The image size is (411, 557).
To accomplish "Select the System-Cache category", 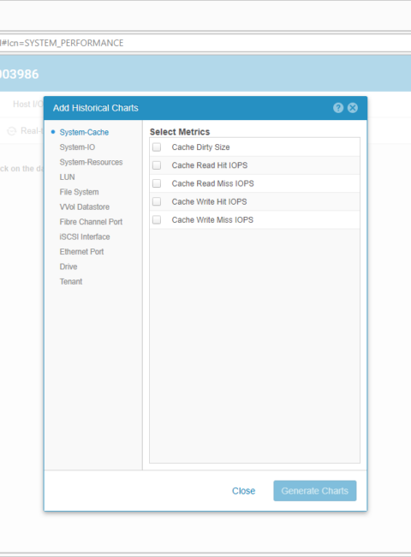I will (x=84, y=132).
